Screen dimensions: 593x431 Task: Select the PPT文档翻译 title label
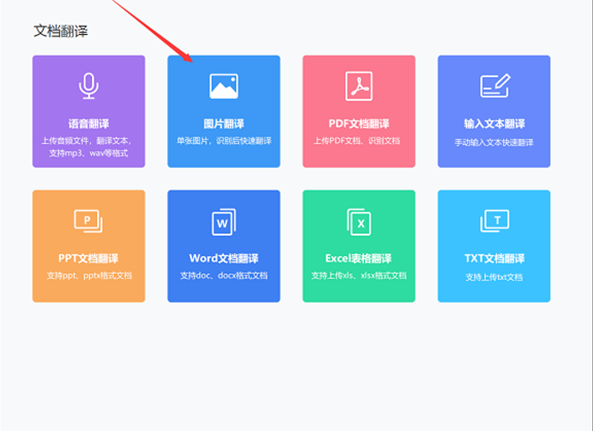click(89, 258)
